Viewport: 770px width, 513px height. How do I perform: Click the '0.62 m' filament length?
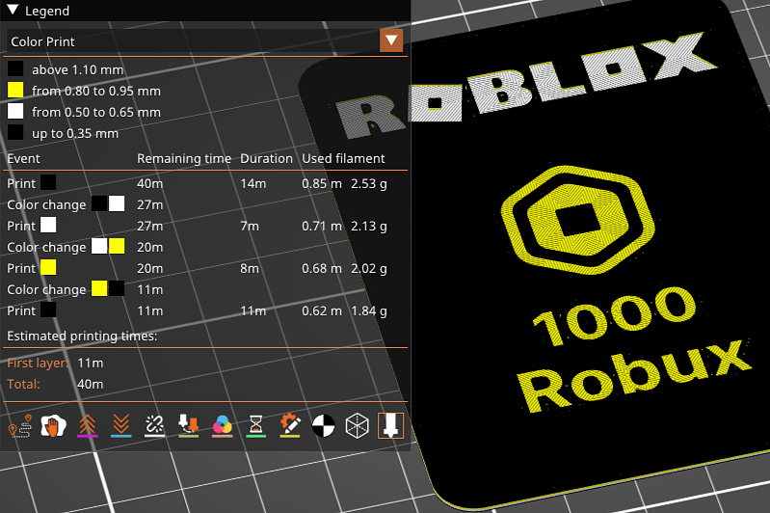point(322,311)
